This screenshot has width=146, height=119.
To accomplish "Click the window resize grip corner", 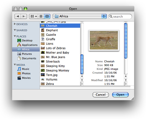I will click(133, 99).
